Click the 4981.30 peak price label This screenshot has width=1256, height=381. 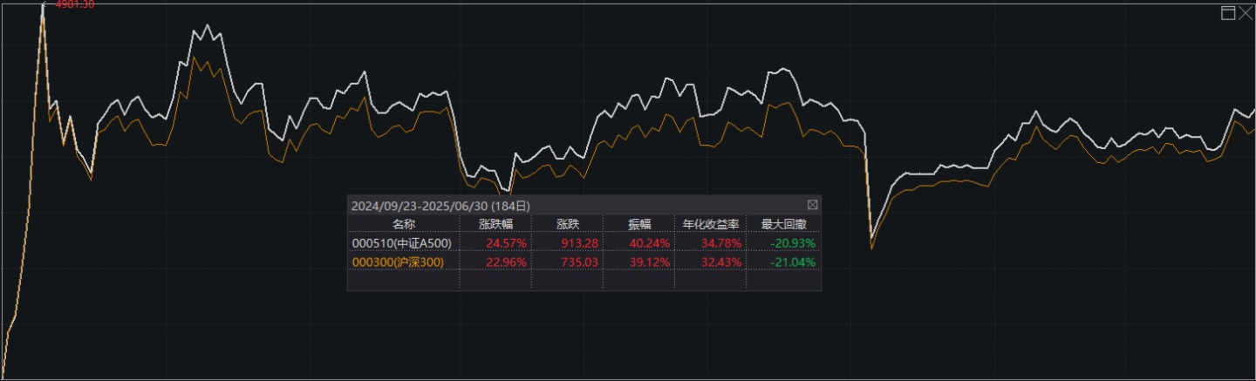pyautogui.click(x=74, y=4)
